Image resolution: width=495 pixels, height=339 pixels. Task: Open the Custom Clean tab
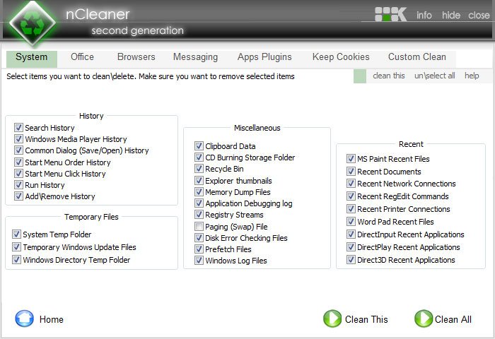point(417,56)
